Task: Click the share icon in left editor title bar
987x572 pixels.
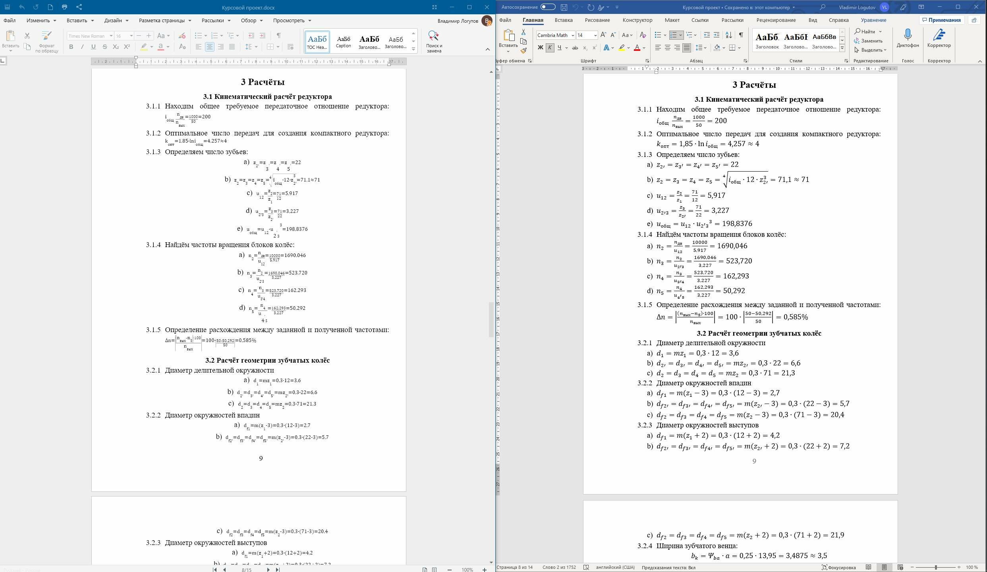Action: 79,7
